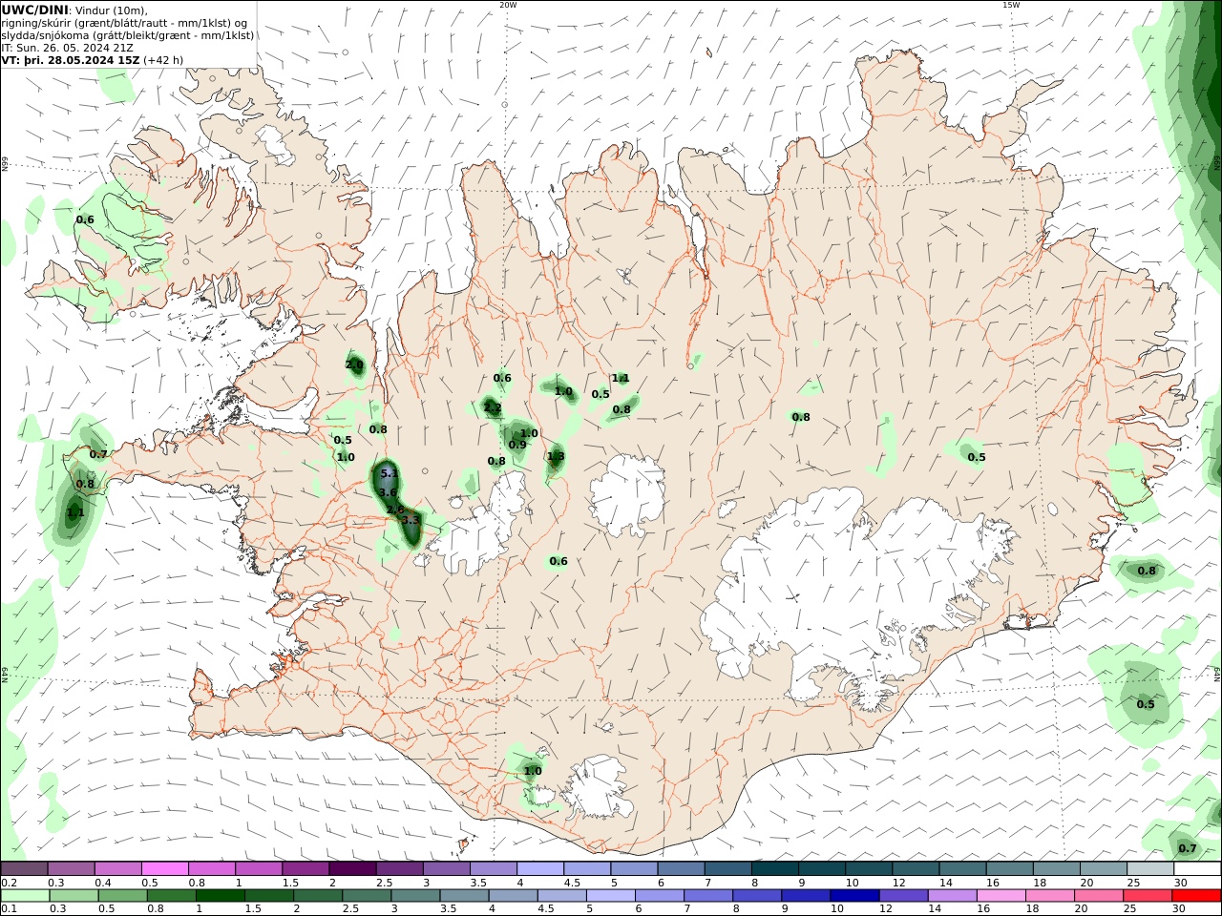Pick the white swatch at the upper row's end
The image size is (1222, 916).
tap(1195, 869)
